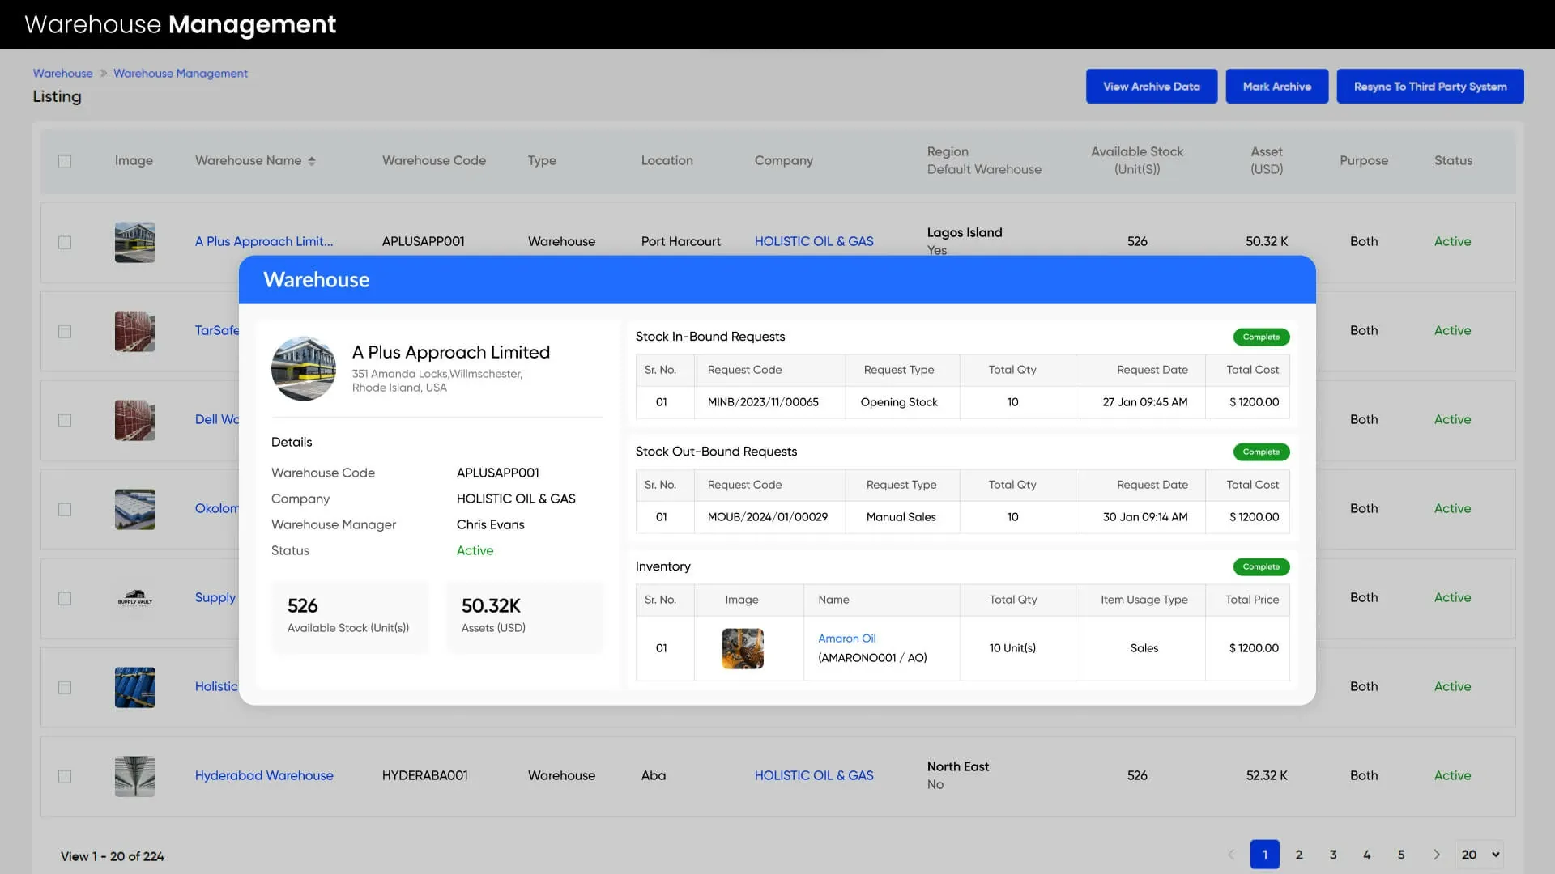Click the Supply Vault logo thumbnail

pos(134,599)
